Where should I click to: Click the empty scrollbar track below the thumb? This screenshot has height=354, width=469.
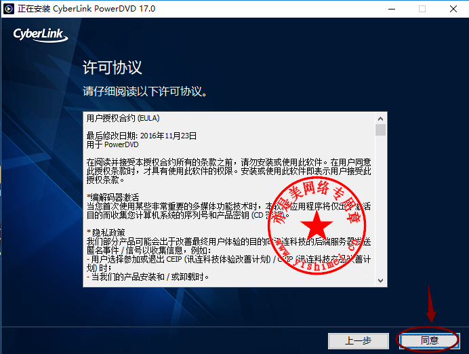[380, 205]
